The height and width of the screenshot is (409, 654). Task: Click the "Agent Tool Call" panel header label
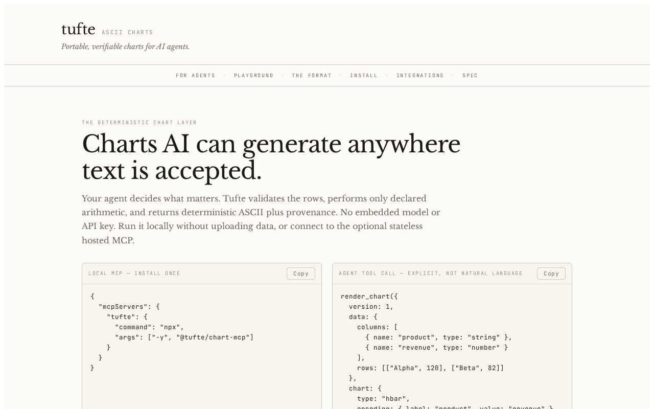[x=431, y=274]
